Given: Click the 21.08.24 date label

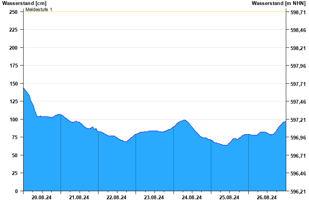Looking at the screenshot, I should point(79,198).
